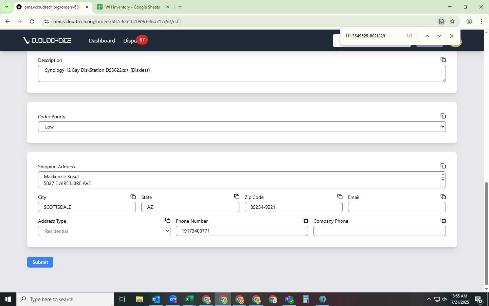
Task: Copy the Description field contents
Action: 443,60
